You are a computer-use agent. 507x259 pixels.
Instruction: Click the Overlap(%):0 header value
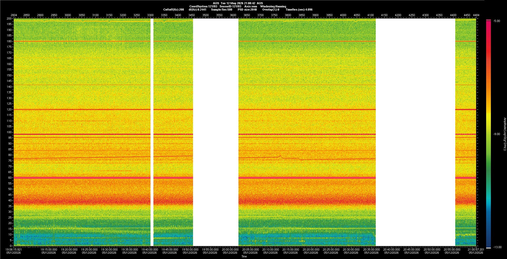point(271,10)
